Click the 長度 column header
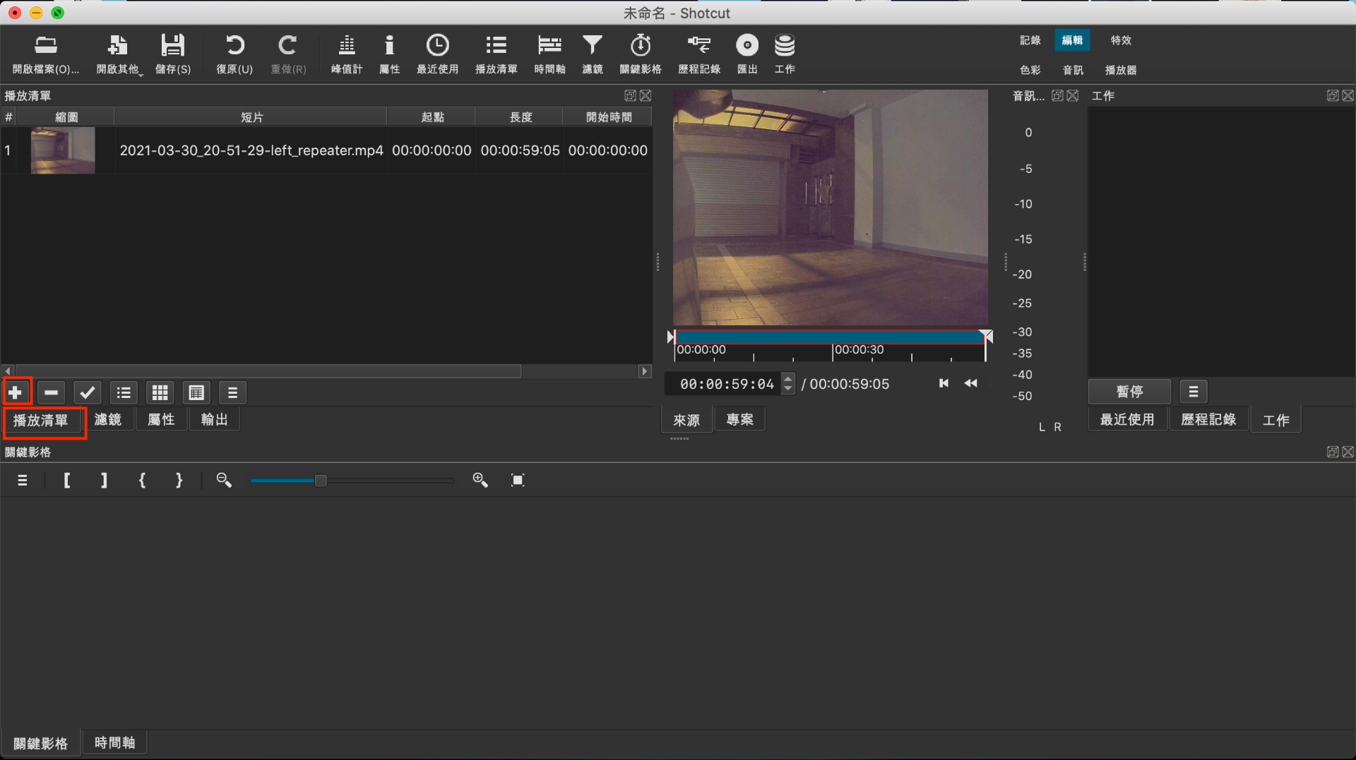 (x=520, y=117)
